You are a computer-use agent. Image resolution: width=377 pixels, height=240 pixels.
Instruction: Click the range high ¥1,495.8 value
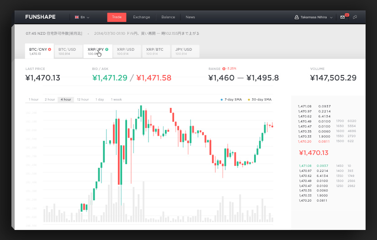263,78
